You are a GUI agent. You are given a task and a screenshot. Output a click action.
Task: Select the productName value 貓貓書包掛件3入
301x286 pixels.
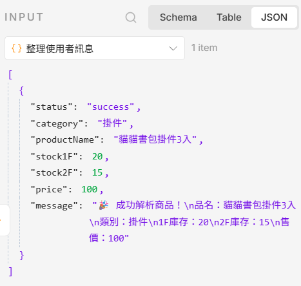pyautogui.click(x=155, y=139)
